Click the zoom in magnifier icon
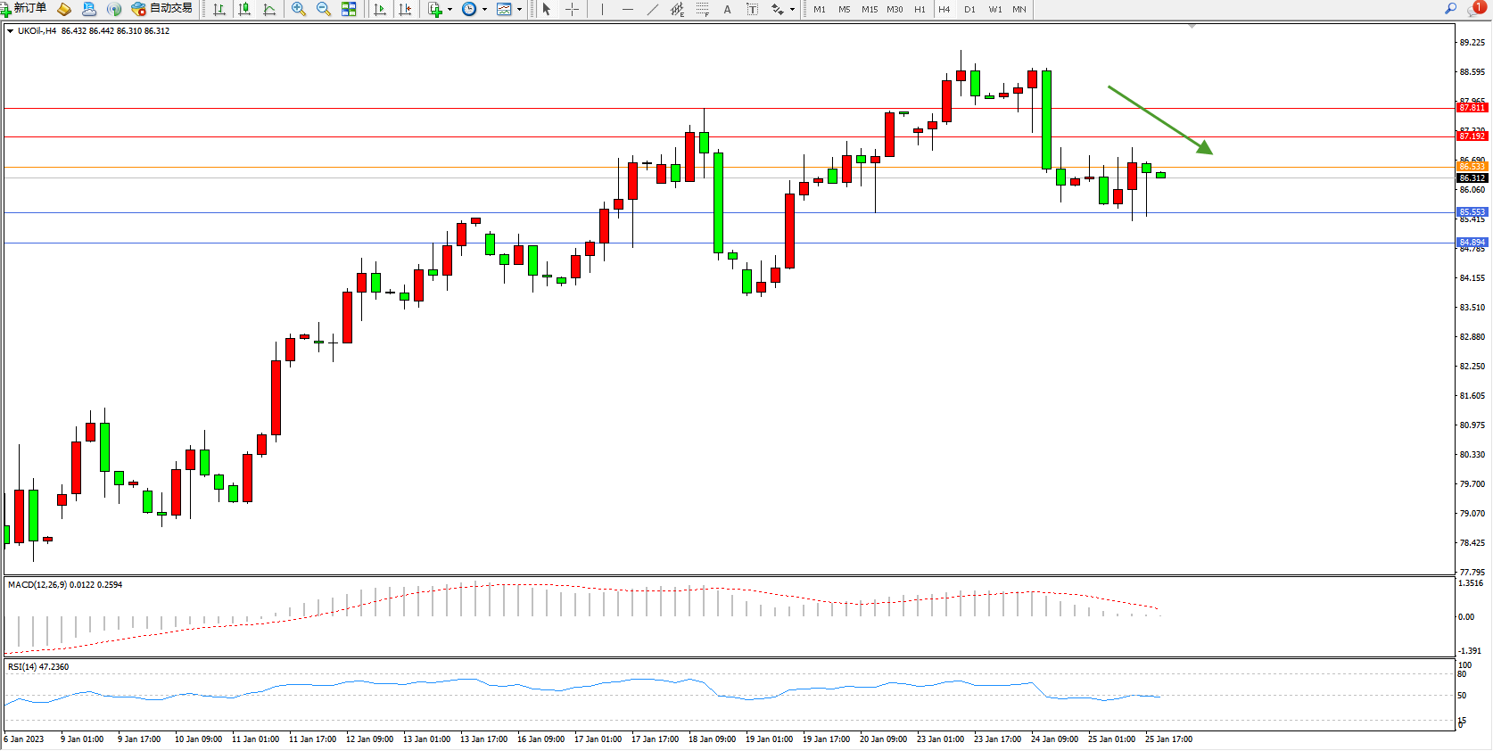 tap(298, 9)
